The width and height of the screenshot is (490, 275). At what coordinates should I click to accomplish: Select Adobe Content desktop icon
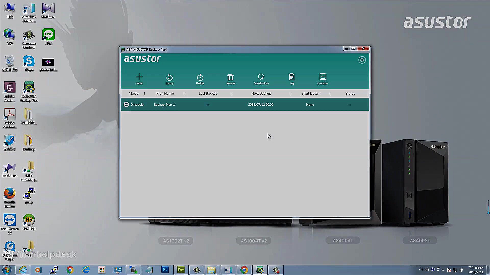9,92
